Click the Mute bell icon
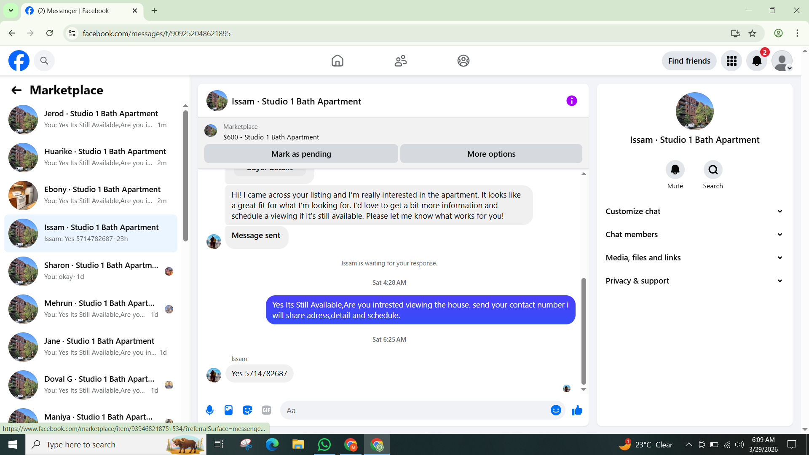The height and width of the screenshot is (455, 809). pos(675,170)
